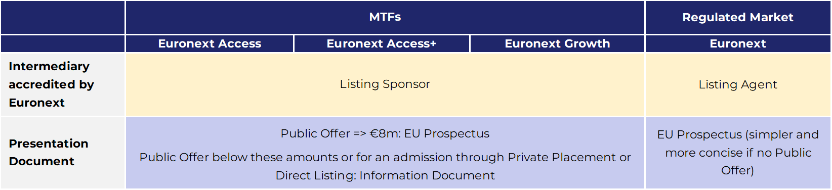Click the Public Offer €8m EU Prospectus line
Viewport: 832px width, 190px height.
[385, 133]
